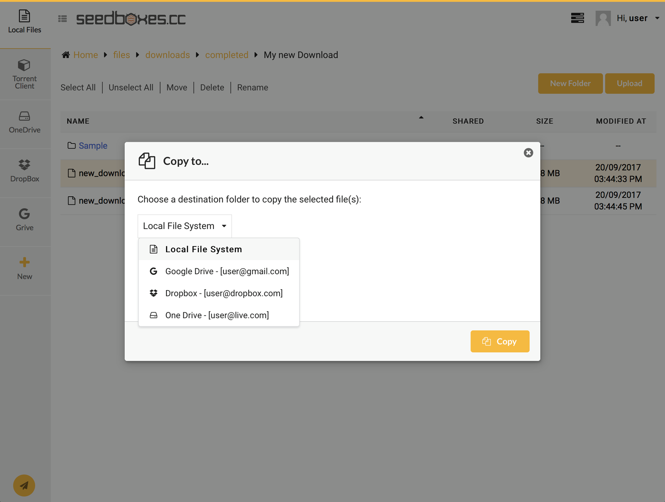
Task: Choose Dropbox - [user@dropbox.com] option
Action: [219, 293]
